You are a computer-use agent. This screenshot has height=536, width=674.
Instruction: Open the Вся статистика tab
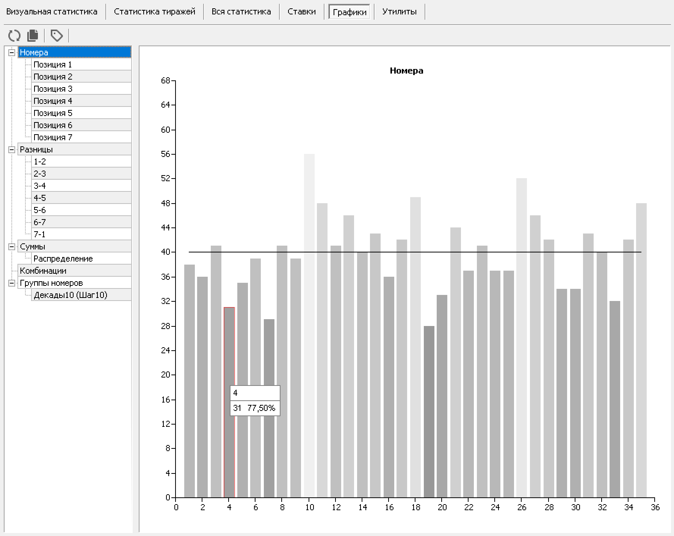[x=241, y=12]
